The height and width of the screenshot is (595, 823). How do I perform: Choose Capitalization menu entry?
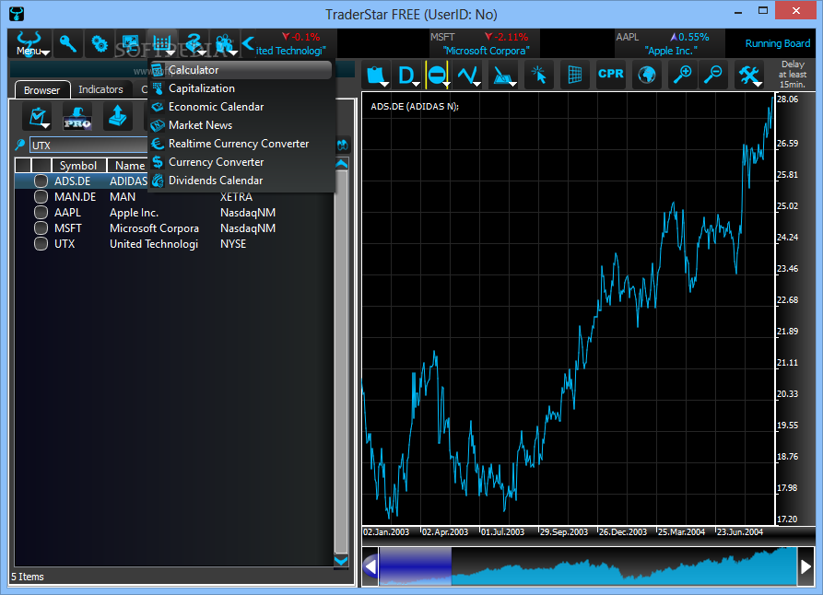241,88
